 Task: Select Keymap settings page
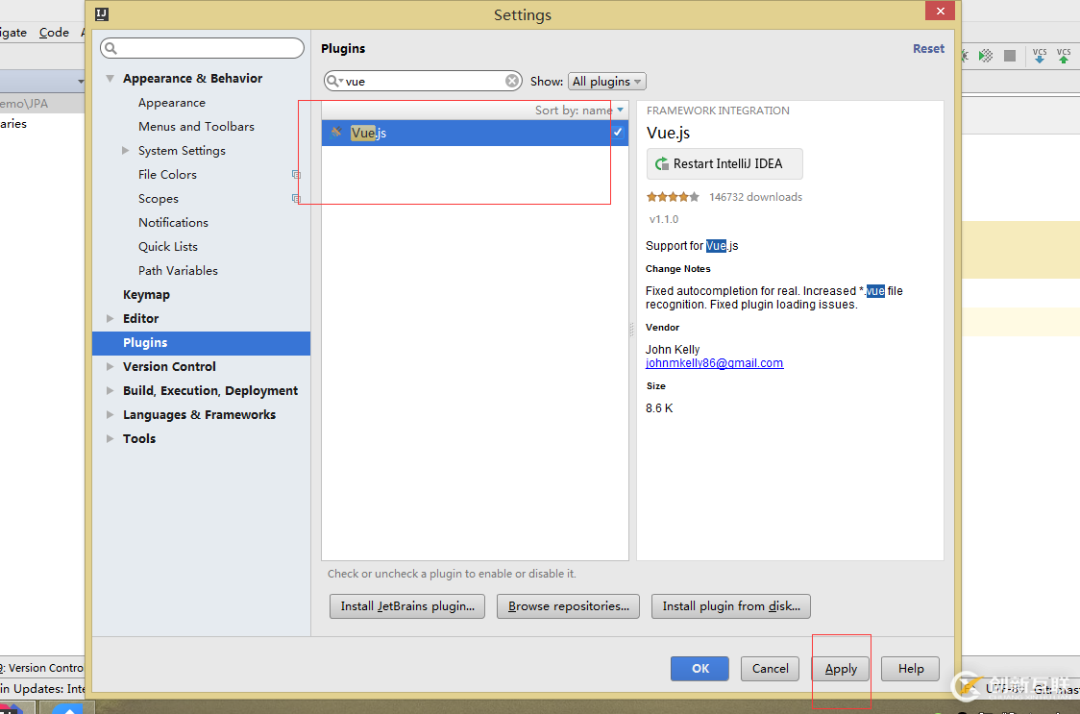pyautogui.click(x=146, y=295)
